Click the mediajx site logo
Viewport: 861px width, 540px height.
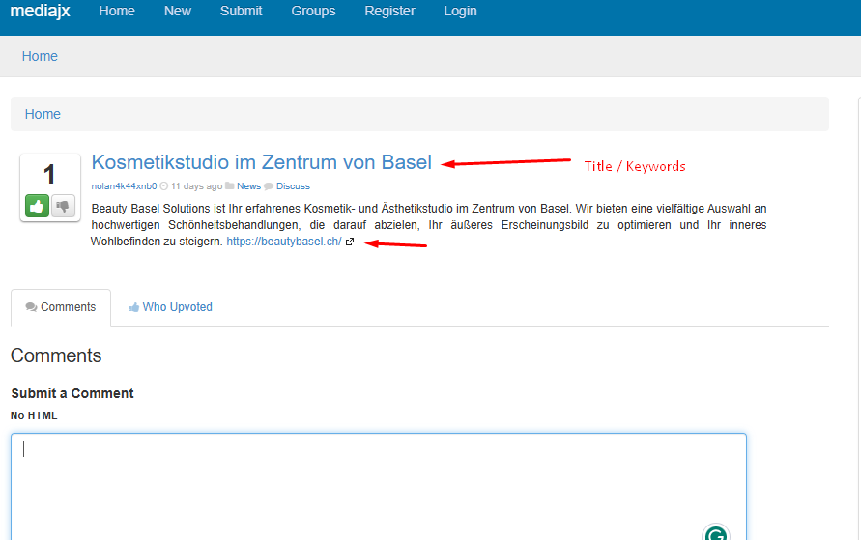click(40, 12)
